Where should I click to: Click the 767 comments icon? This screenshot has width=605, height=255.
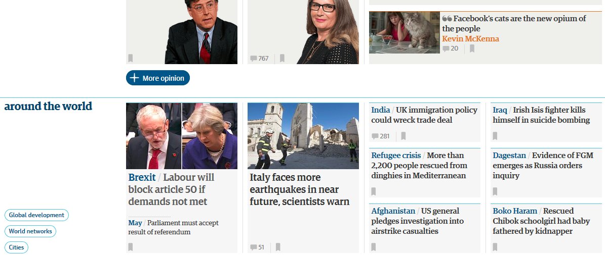[x=259, y=59]
